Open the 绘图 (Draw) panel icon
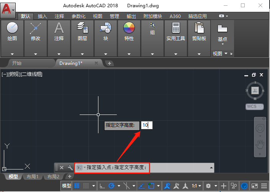Image resolution: width=270 pixels, height=192 pixels. (x=12, y=28)
